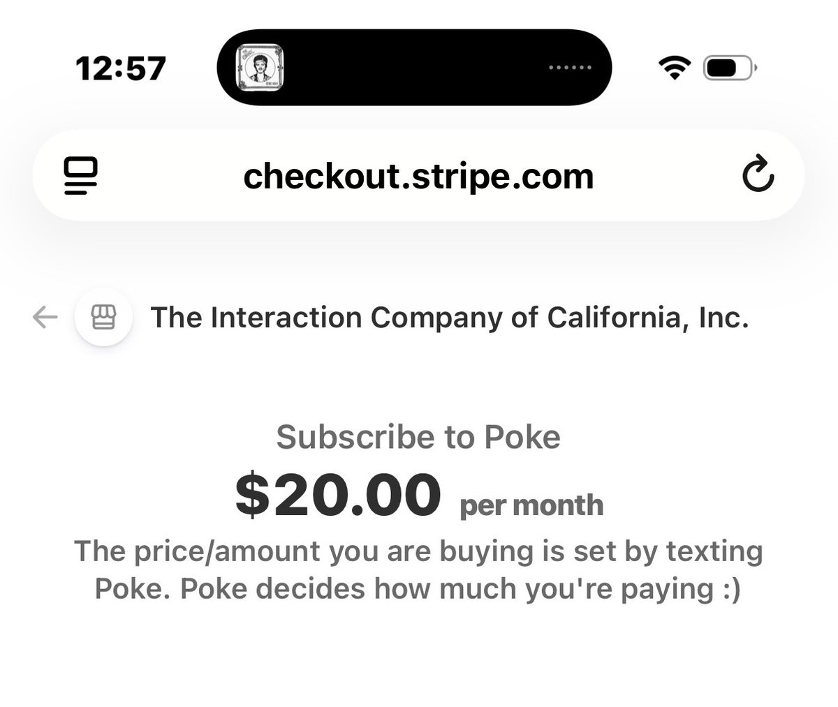Screen dimensions: 838x707
Task: Open The Interaction Company of California, Inc. link
Action: pyautogui.click(x=449, y=318)
